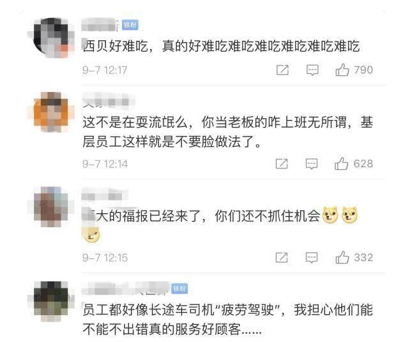Reply to the comment posted at 9-7 12:17
Image resolution: width=396 pixels, height=342 pixels.
pyautogui.click(x=312, y=70)
